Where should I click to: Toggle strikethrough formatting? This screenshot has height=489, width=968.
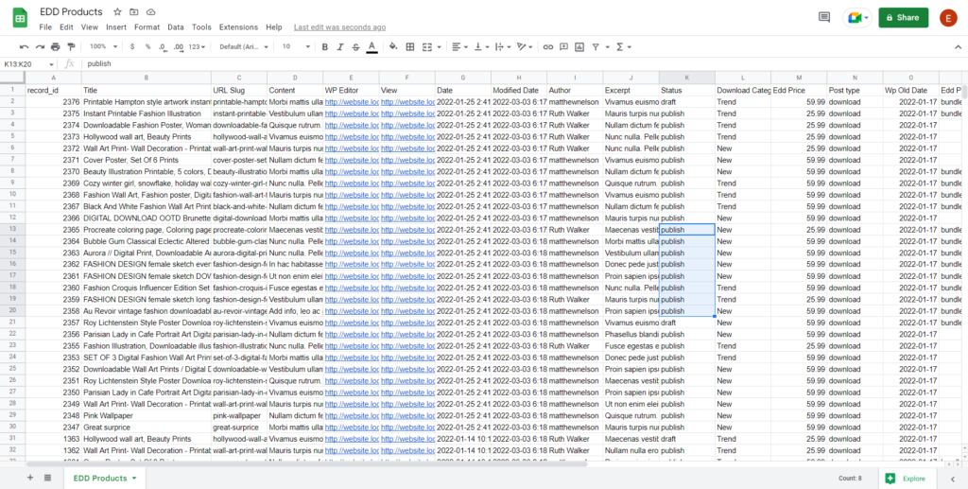355,47
